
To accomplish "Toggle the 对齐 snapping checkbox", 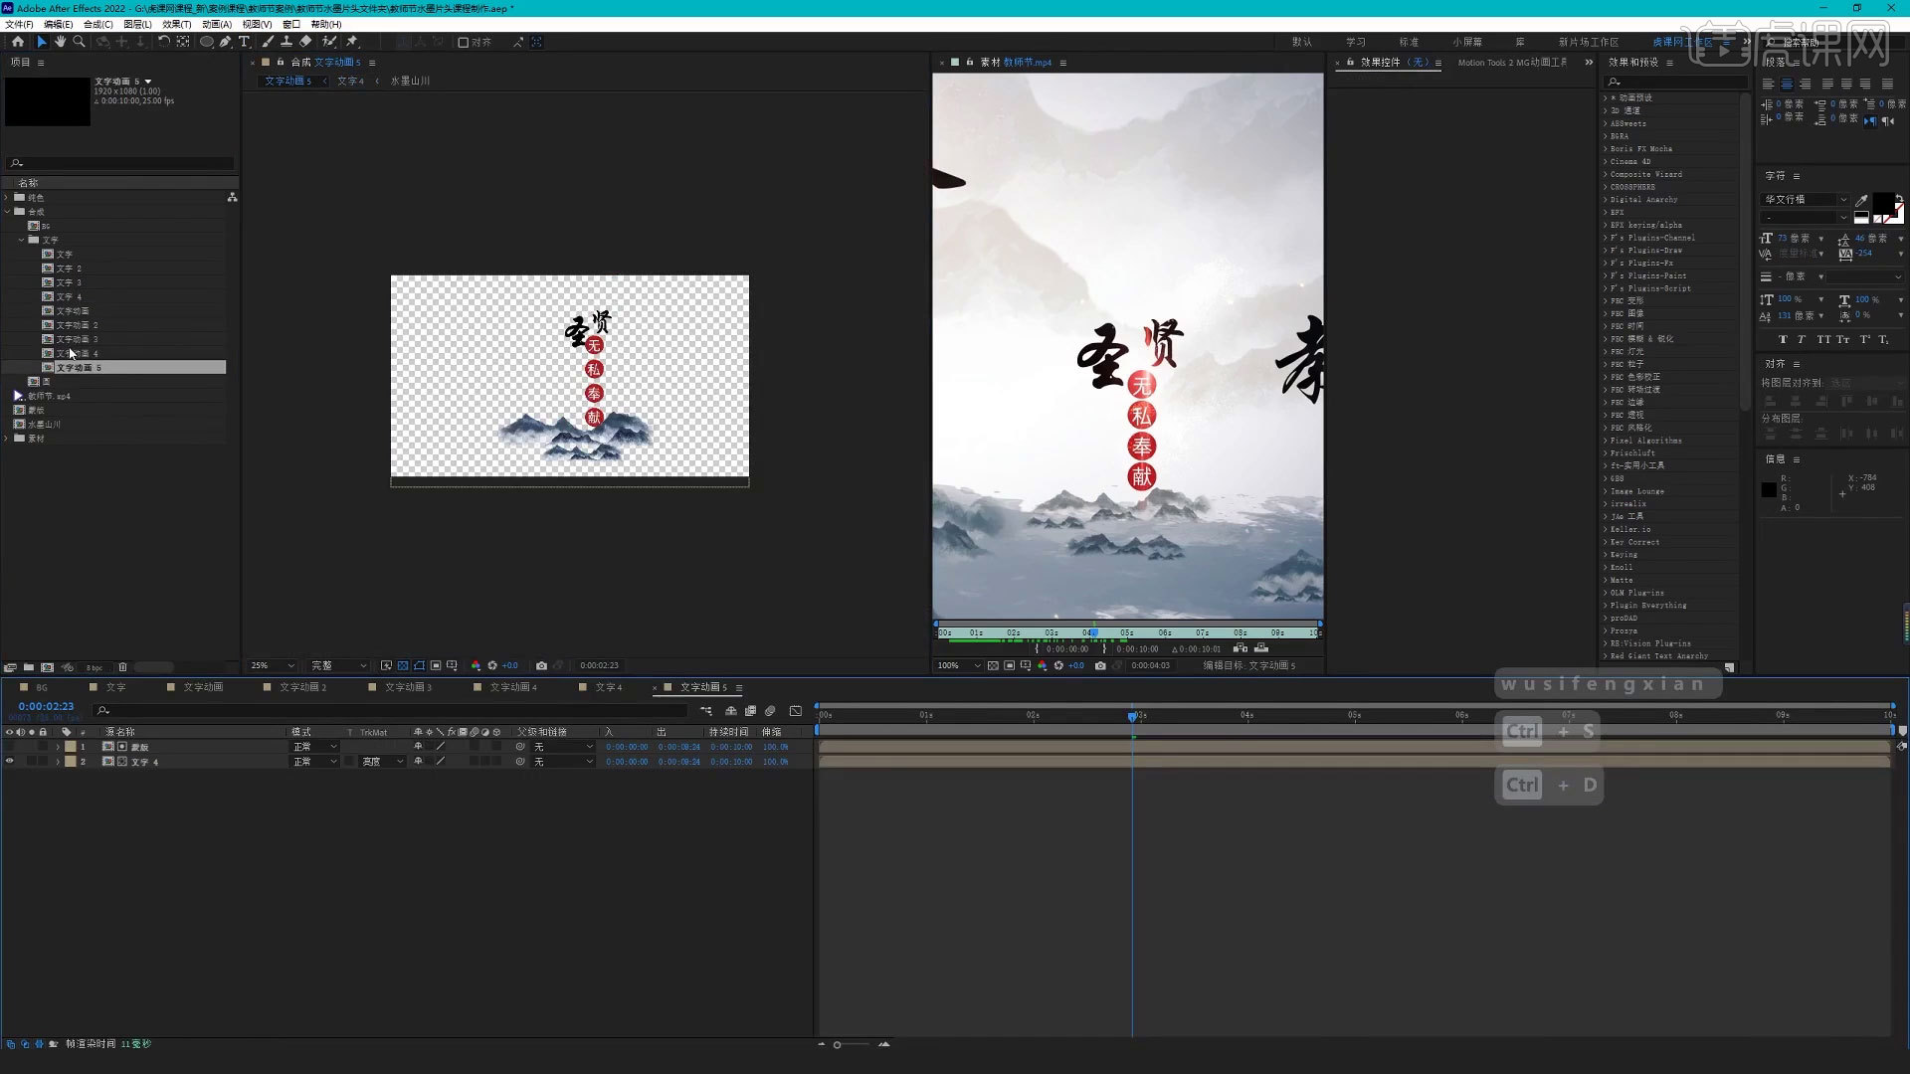I will tap(464, 42).
